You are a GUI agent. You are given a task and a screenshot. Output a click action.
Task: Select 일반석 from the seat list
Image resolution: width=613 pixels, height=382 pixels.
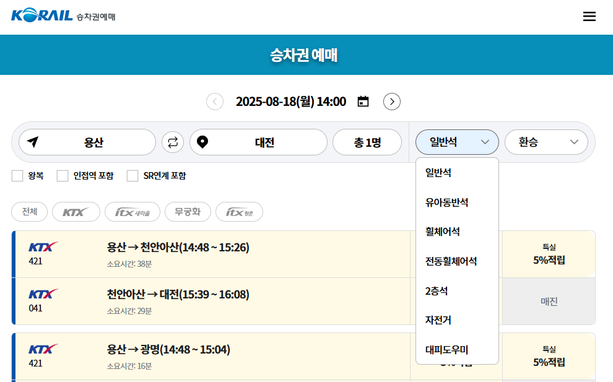[457, 173]
